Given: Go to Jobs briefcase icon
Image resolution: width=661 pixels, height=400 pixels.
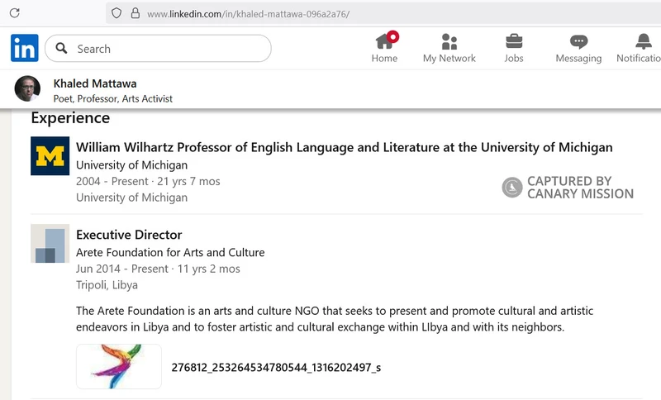Looking at the screenshot, I should pyautogui.click(x=513, y=41).
